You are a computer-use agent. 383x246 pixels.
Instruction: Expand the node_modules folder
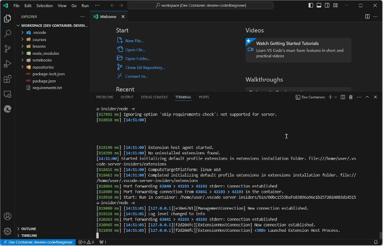tap(52, 53)
